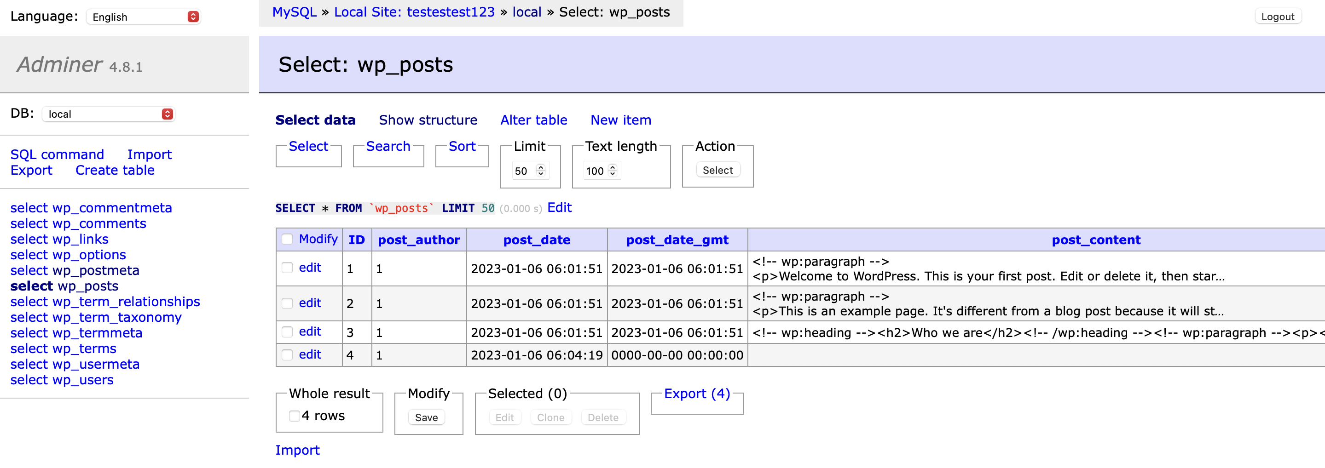The image size is (1325, 468).
Task: Open the Language dropdown
Action: (x=143, y=16)
